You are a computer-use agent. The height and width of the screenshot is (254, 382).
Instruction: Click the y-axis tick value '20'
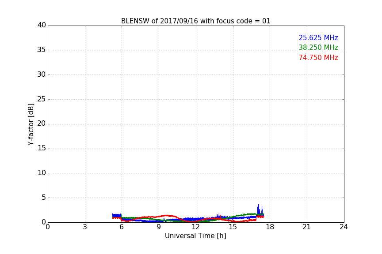pos(42,123)
